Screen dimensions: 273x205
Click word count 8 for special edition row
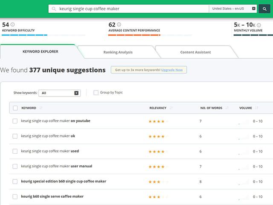tap(200, 182)
